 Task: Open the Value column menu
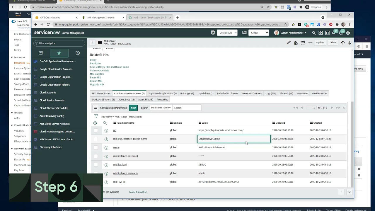point(200,123)
